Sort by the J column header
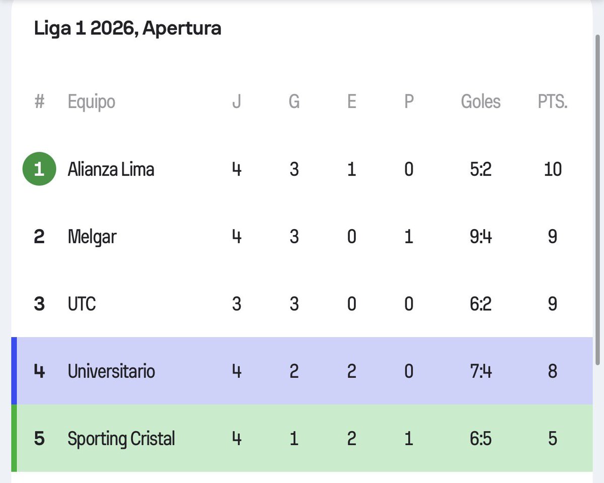The width and height of the screenshot is (604, 483). (x=237, y=102)
